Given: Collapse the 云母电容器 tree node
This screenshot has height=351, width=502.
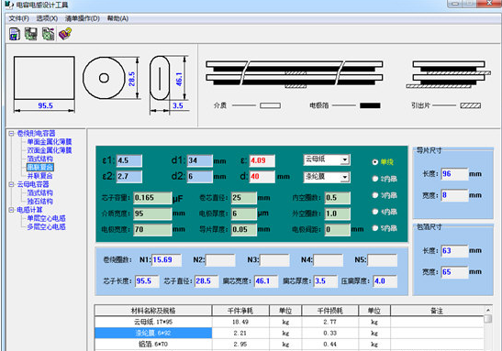Looking at the screenshot, I should pos(12,184).
